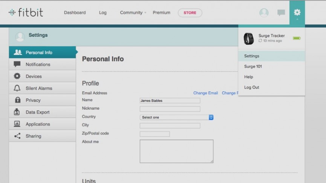Open Data Export in the sidebar
The image size is (326, 183).
[x=37, y=112]
